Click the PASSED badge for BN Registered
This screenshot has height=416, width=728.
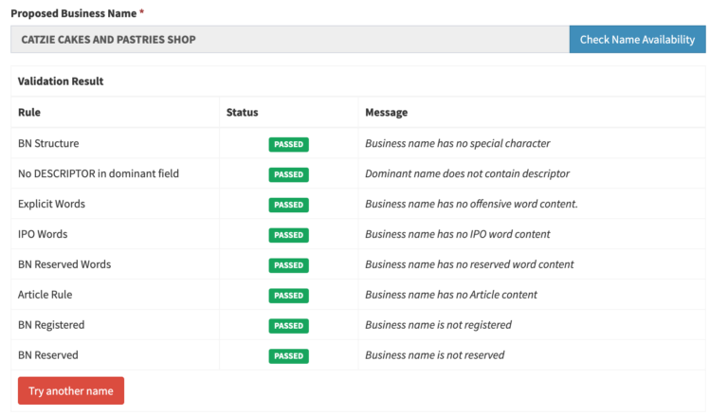pyautogui.click(x=288, y=326)
